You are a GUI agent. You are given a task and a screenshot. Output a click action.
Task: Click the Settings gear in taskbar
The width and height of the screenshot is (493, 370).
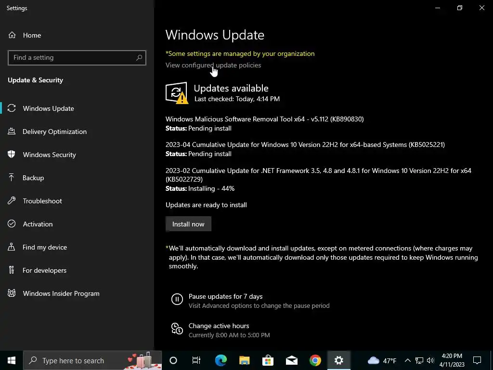click(x=338, y=360)
